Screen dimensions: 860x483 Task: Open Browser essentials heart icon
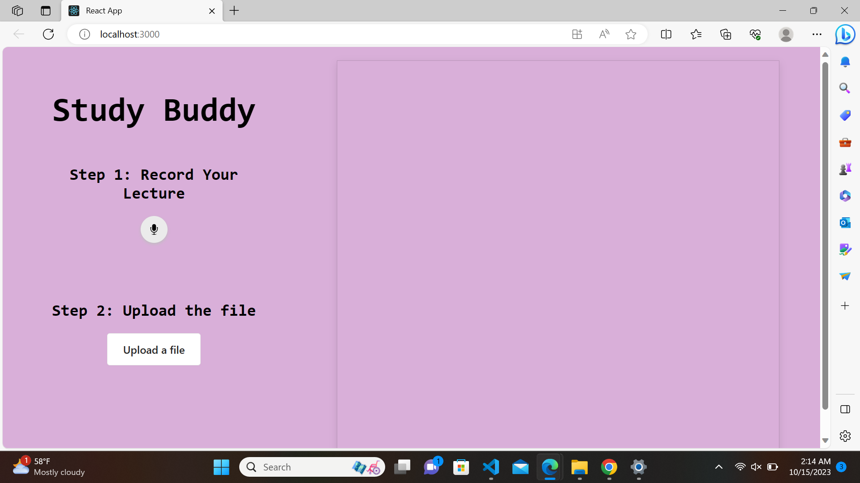[755, 34]
